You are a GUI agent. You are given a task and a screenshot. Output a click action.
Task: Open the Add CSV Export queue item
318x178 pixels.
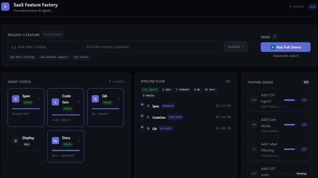pyautogui.click(x=279, y=100)
